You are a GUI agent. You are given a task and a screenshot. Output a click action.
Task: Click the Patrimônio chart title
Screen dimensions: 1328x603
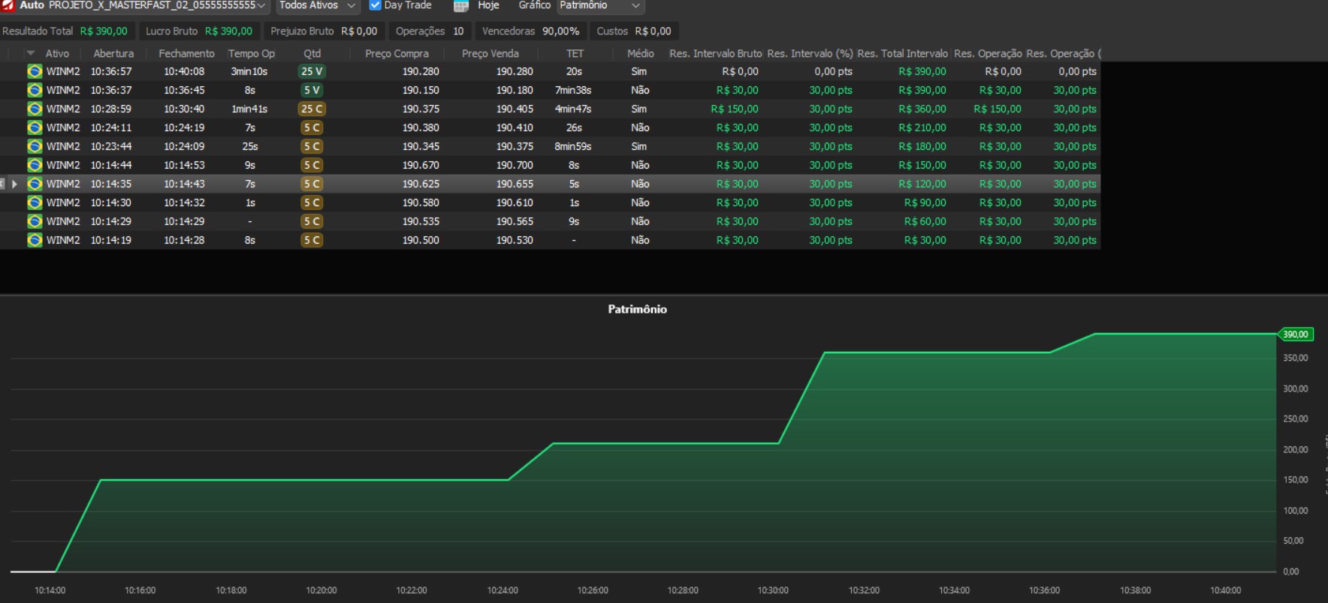click(x=637, y=309)
